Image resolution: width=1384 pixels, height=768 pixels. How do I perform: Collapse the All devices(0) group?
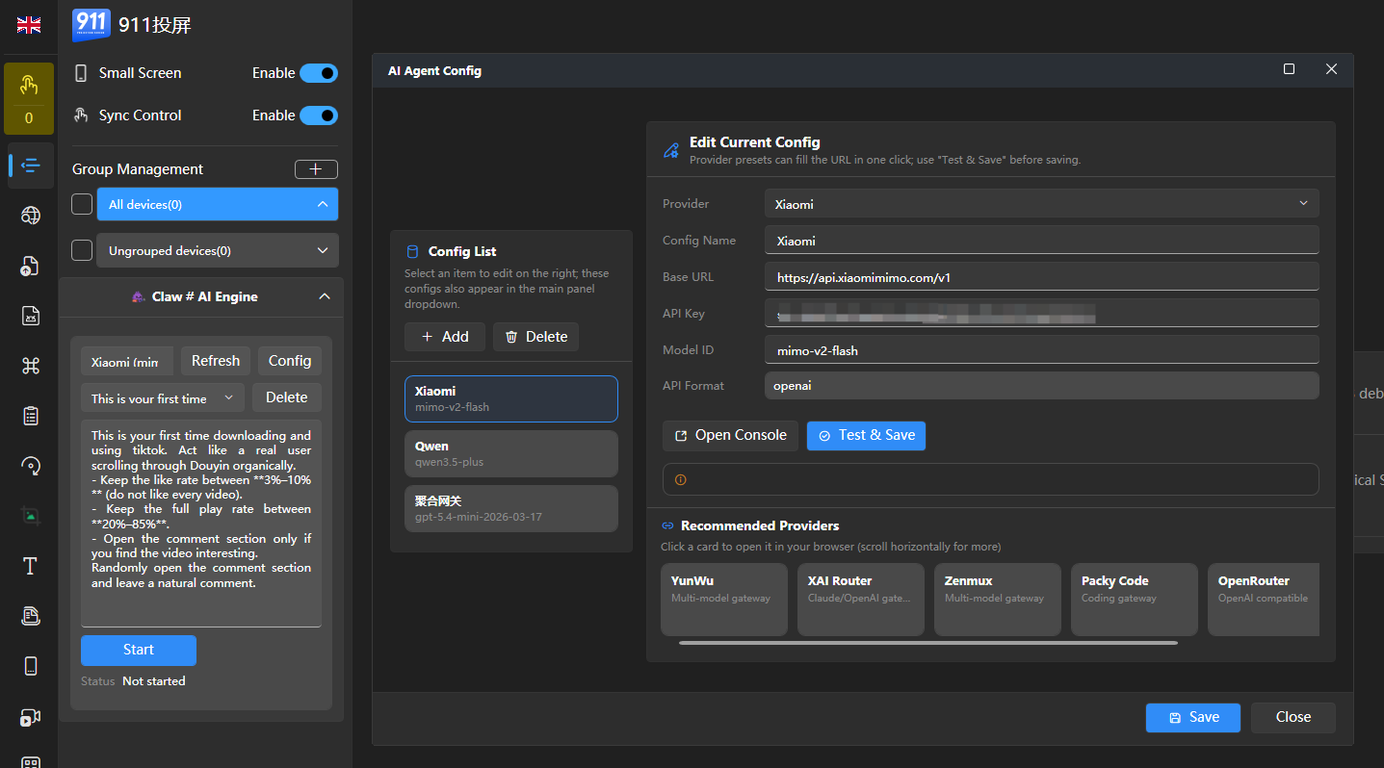[322, 204]
